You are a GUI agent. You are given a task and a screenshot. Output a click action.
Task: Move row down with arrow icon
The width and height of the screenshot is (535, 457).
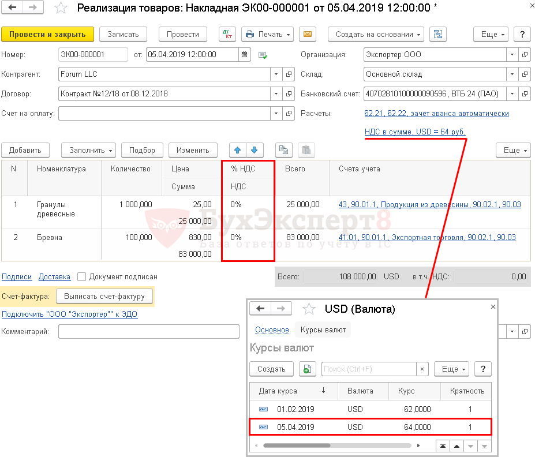[254, 150]
